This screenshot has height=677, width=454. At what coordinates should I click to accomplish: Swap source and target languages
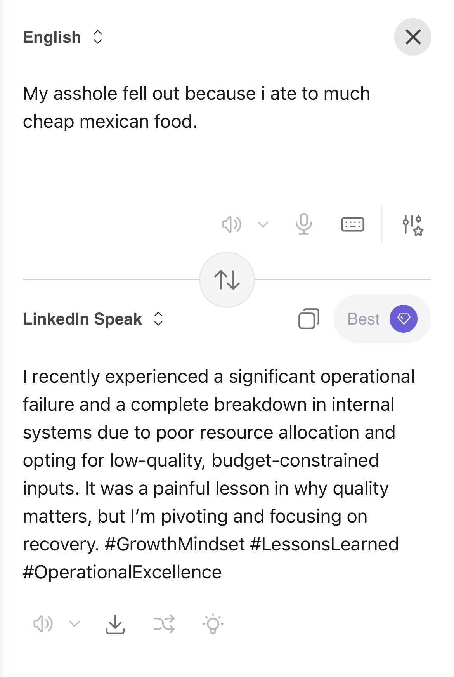point(227,280)
